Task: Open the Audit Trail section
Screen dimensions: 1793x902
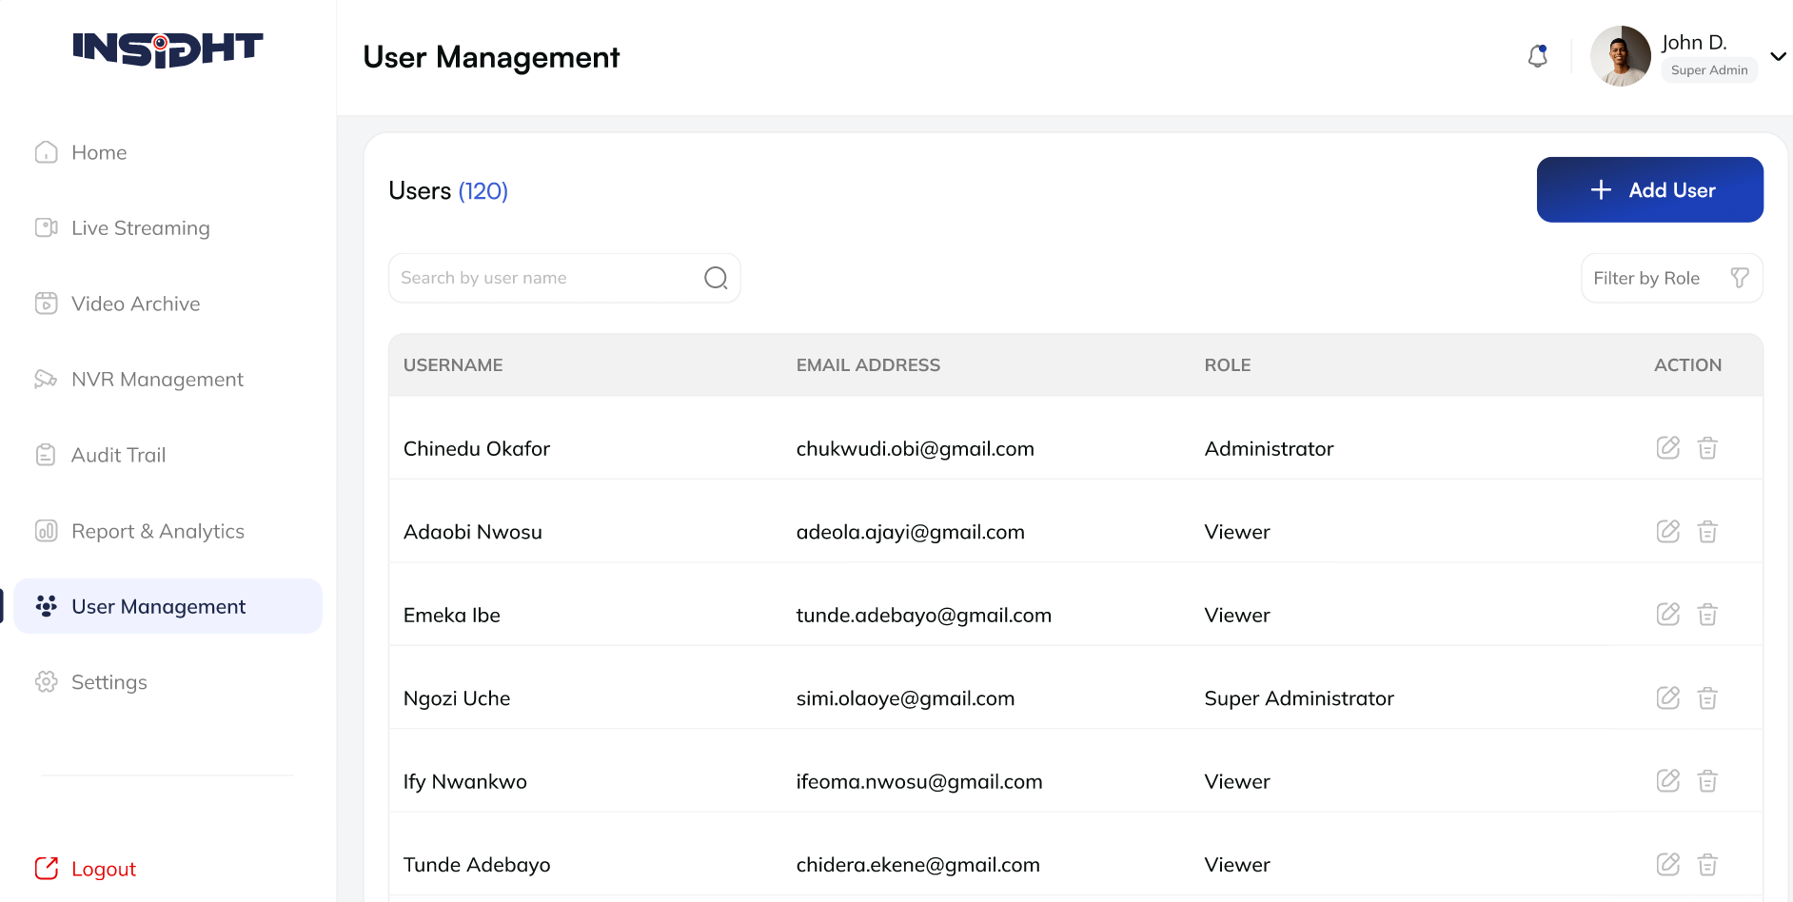Action: [x=118, y=456]
